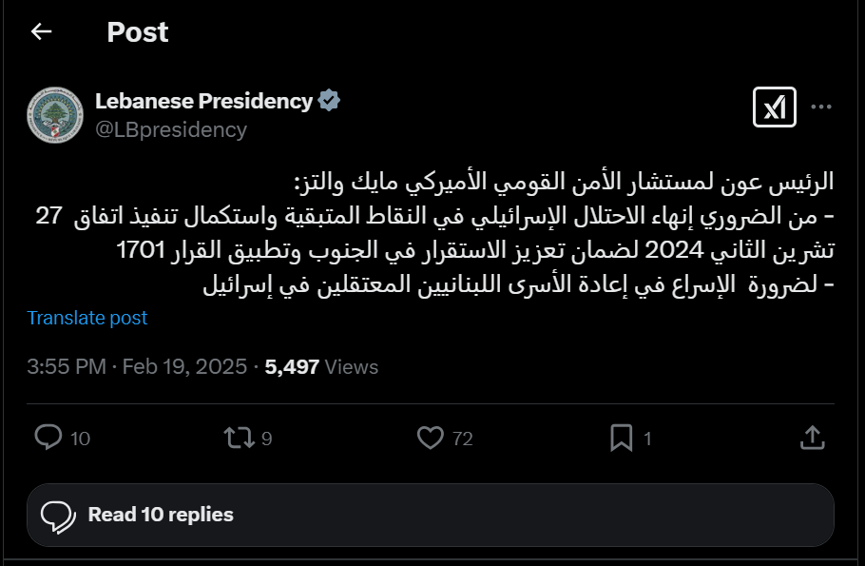This screenshot has height=566, width=865.
Task: Click the Lebanese Presidency display name
Action: [x=203, y=101]
